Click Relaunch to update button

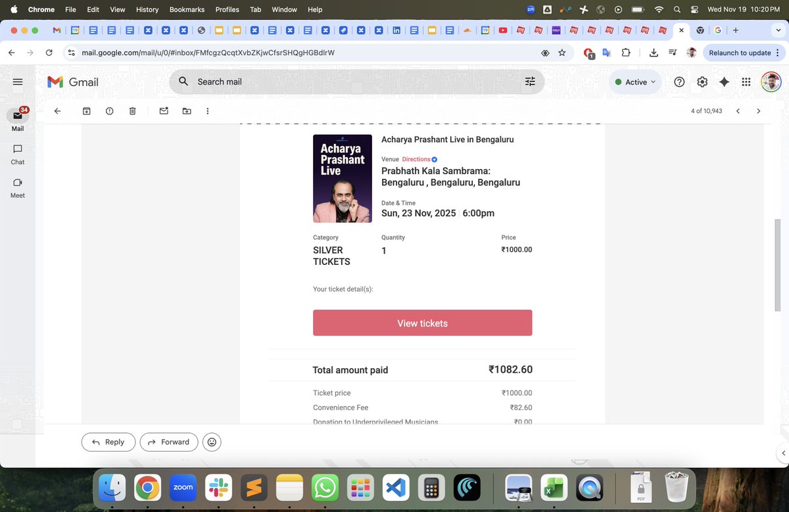click(x=742, y=53)
